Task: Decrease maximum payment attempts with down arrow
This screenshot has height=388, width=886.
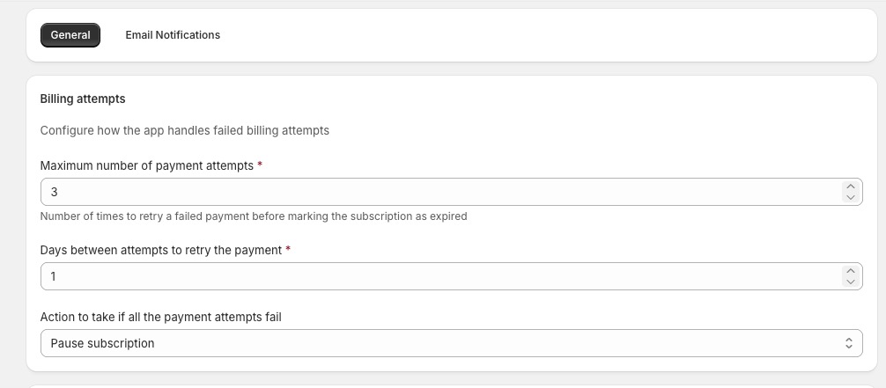Action: point(849,197)
